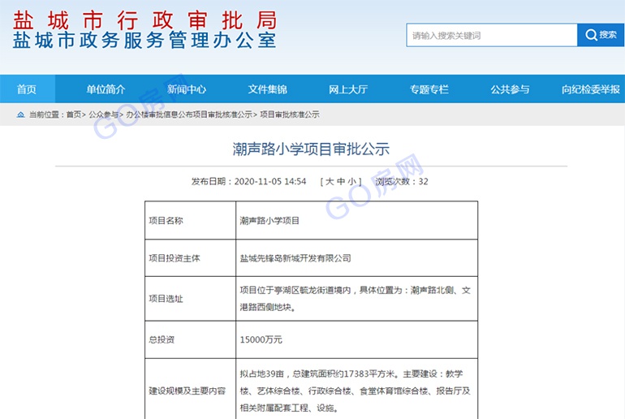The width and height of the screenshot is (625, 419).
Task: Click 项目审批核准公示 breadcrumb link
Action: [290, 114]
